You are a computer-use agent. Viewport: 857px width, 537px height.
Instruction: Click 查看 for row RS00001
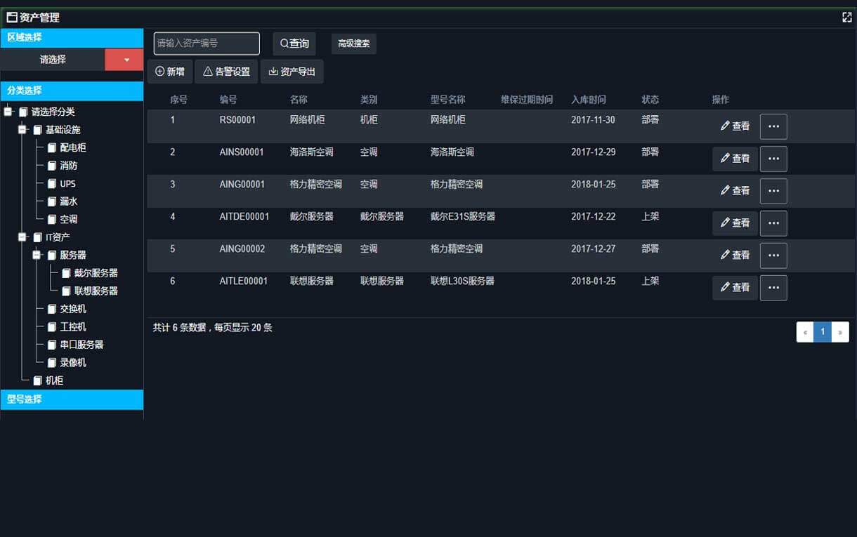pos(735,126)
